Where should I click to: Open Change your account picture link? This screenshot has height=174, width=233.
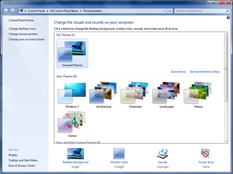tap(27, 39)
